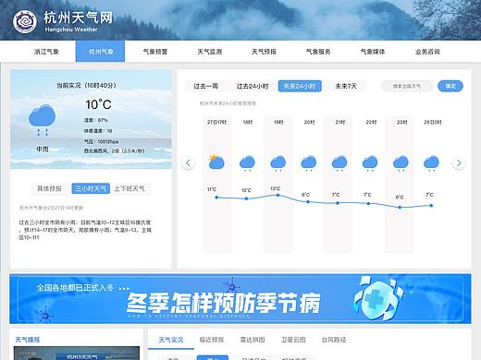This screenshot has width=481, height=360.
Task: Click the 28日0时 column header
Action: (433, 122)
